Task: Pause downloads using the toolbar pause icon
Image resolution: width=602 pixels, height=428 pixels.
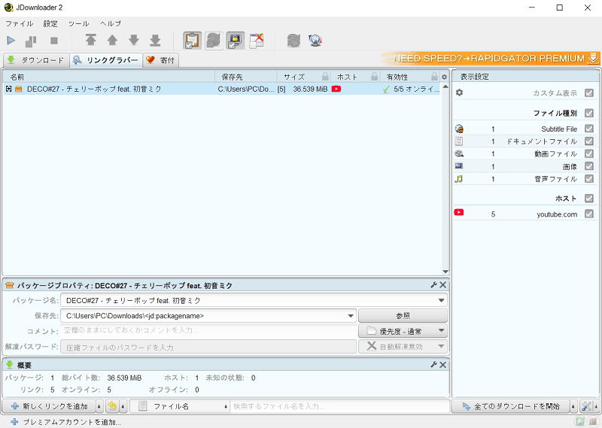Action: [x=31, y=41]
